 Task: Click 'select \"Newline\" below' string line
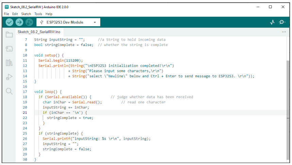point(161,76)
